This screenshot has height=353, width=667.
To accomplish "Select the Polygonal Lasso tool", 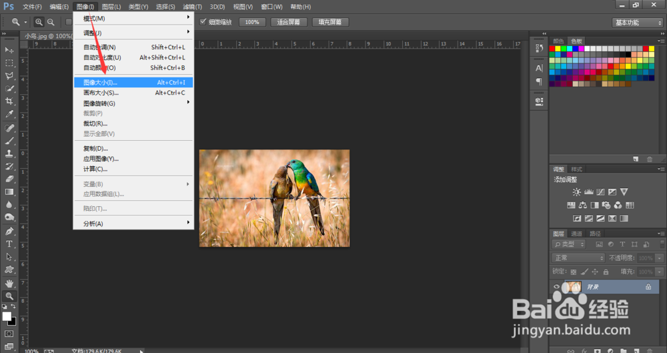I will pyautogui.click(x=9, y=76).
